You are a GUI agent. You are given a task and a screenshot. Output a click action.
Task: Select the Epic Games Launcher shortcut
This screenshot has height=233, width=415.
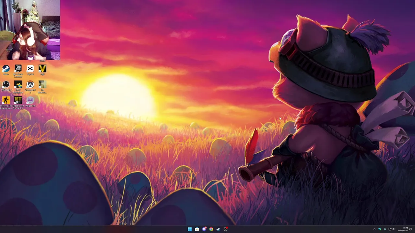coord(18,71)
